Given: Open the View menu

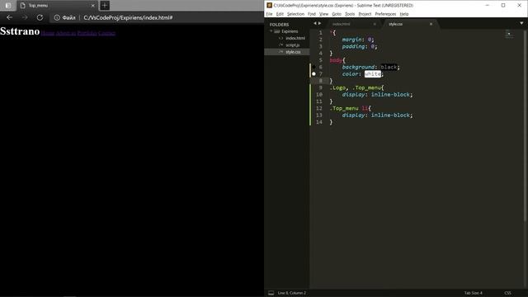Looking at the screenshot, I should coord(323,14).
